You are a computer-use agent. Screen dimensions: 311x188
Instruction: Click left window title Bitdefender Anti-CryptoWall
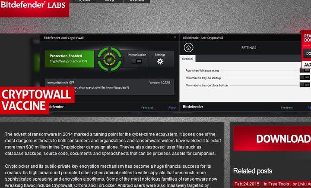tap(63, 38)
